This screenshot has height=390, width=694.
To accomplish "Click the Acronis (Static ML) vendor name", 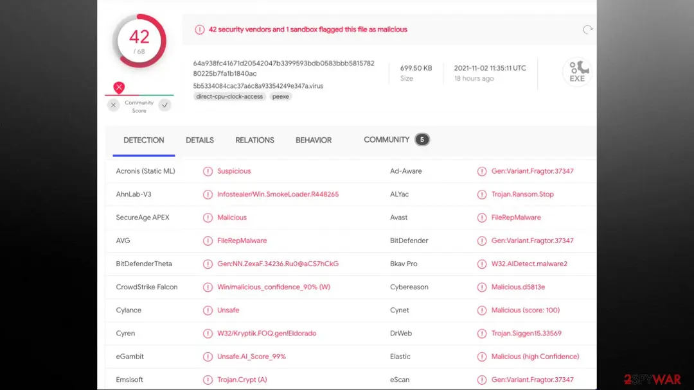I will (x=145, y=171).
